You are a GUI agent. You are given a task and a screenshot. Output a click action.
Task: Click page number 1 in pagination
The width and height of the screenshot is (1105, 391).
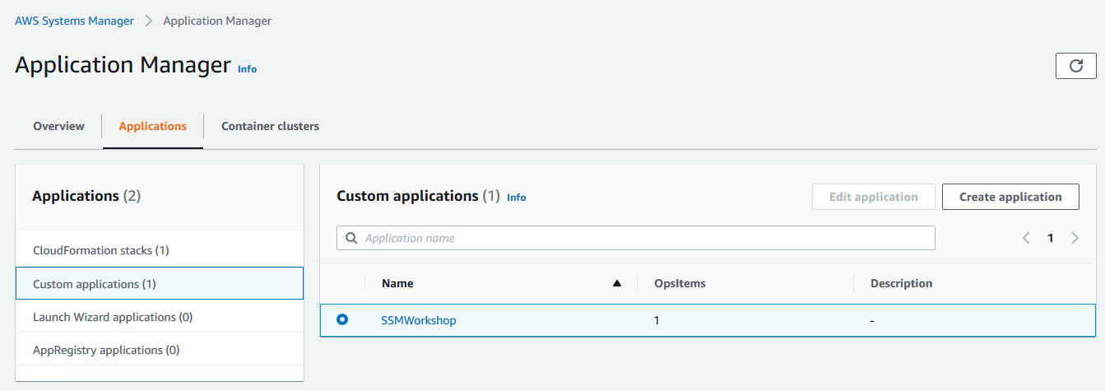(1051, 238)
